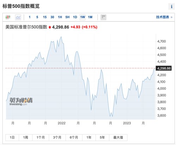Click the 最大值 range button
This screenshot has height=145, width=176.
pyautogui.click(x=118, y=138)
